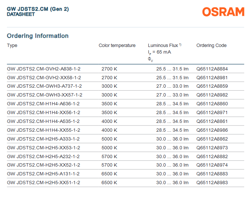Click ordering code Q65112A8859

tap(212, 86)
